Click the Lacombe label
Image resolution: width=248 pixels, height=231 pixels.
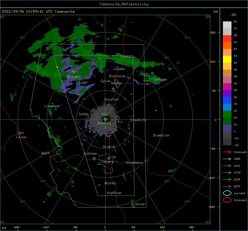pyautogui.click(x=119, y=69)
